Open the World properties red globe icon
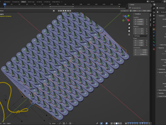This screenshot has height=125, width=166. tap(154, 25)
